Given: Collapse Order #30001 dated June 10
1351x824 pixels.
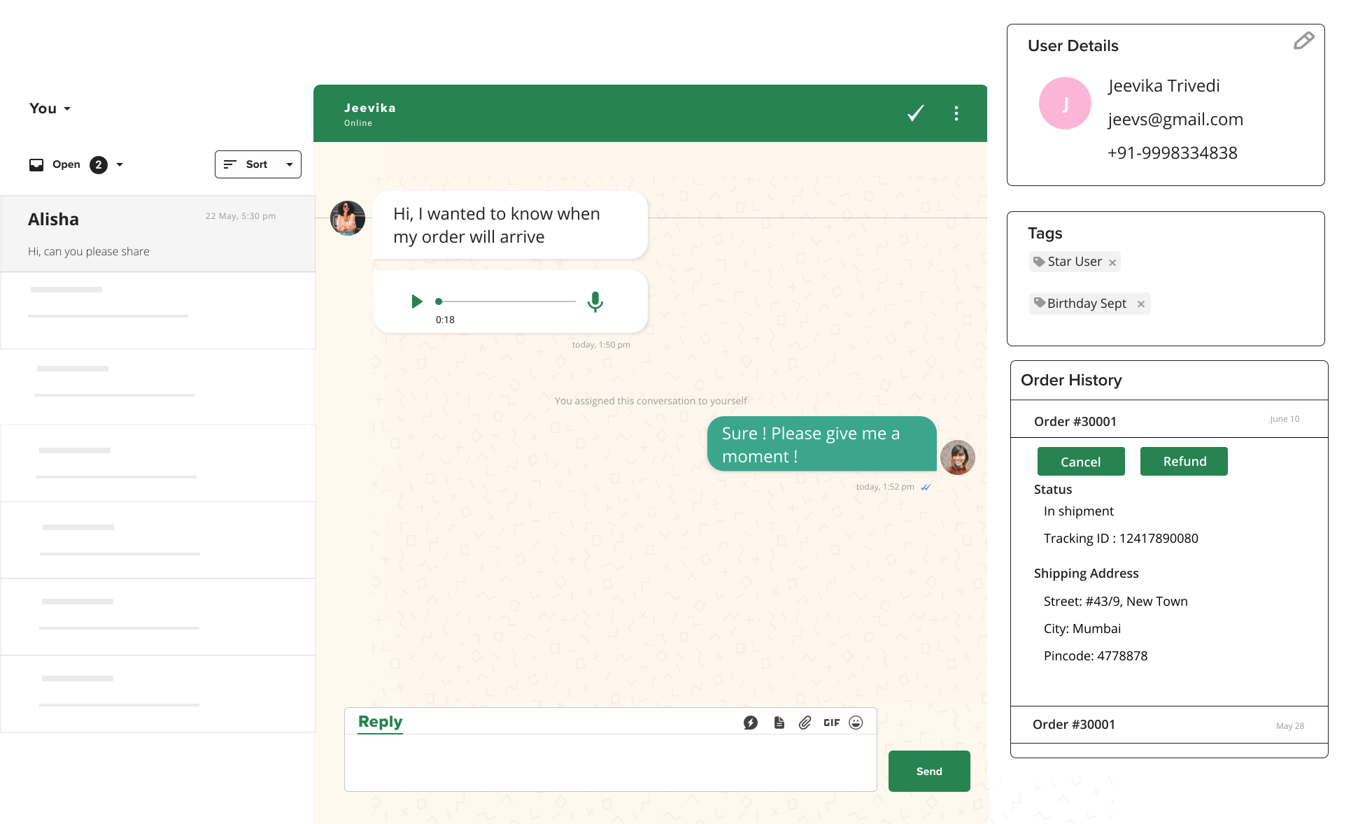Looking at the screenshot, I should tap(1169, 420).
